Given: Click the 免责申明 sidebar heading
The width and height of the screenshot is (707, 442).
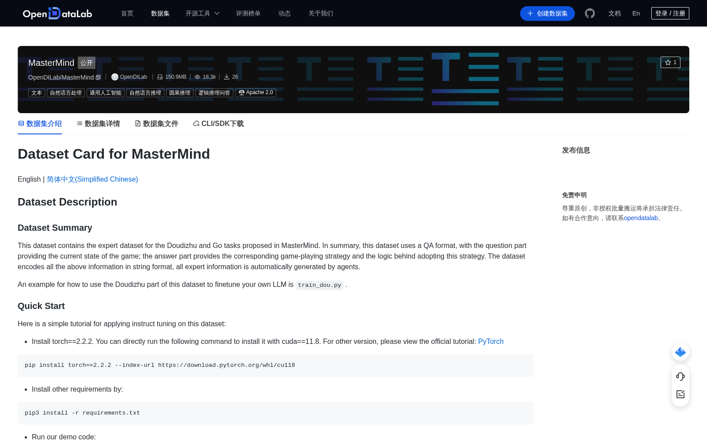Looking at the screenshot, I should coord(574,195).
